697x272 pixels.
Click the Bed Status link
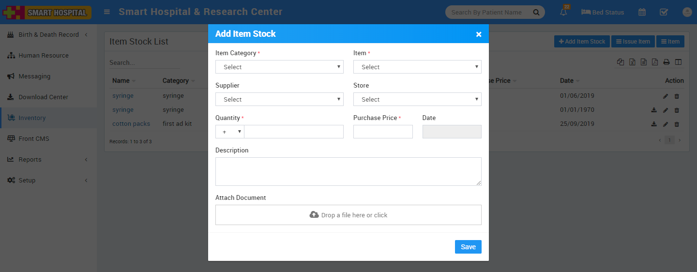click(603, 13)
